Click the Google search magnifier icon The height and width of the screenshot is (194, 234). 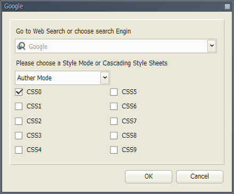click(x=21, y=46)
